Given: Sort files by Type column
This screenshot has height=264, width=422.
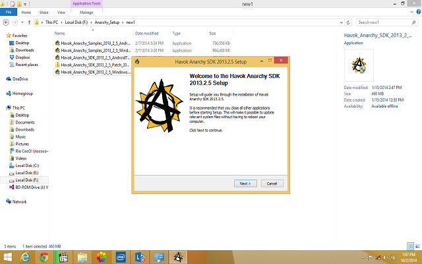Looking at the screenshot, I should (x=177, y=34).
